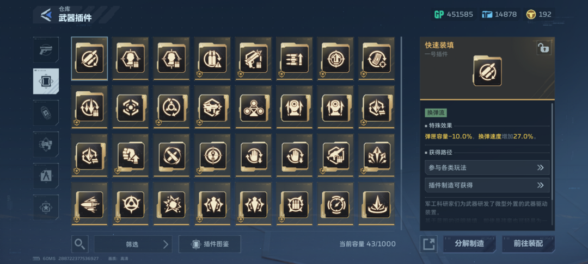Open the 筛选 filter menu
Image resolution: width=588 pixels, height=264 pixels.
[133, 244]
